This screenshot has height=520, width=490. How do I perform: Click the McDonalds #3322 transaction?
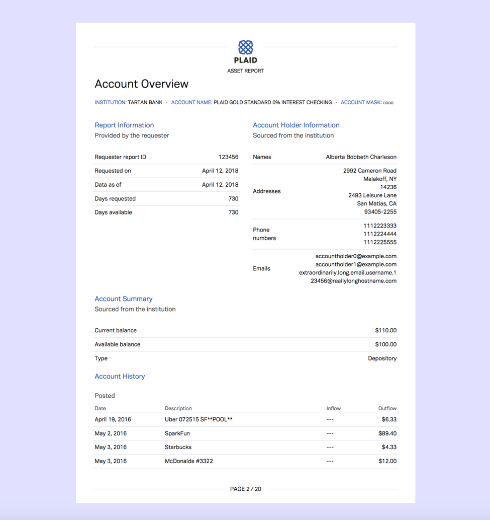[188, 461]
